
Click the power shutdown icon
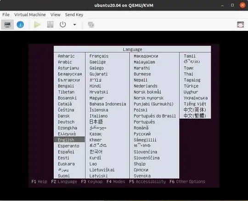(x=63, y=24)
